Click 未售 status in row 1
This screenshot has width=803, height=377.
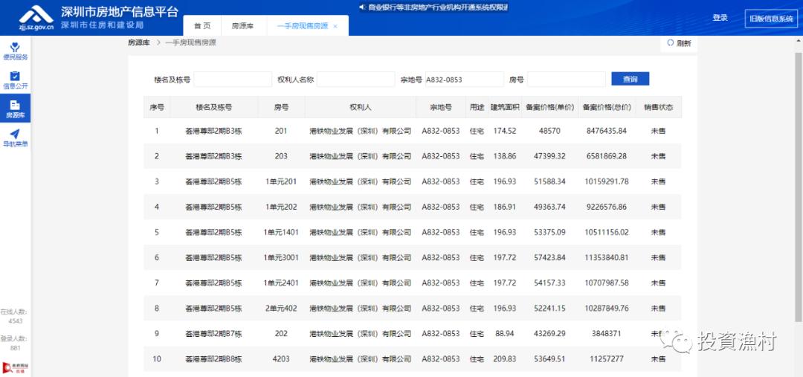pos(658,131)
